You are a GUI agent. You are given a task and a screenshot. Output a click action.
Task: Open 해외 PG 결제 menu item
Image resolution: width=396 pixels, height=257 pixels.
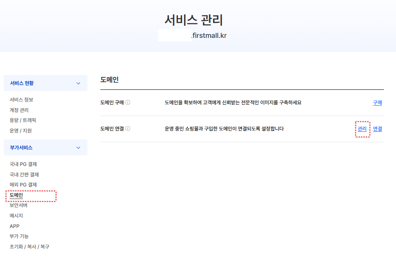coord(23,185)
